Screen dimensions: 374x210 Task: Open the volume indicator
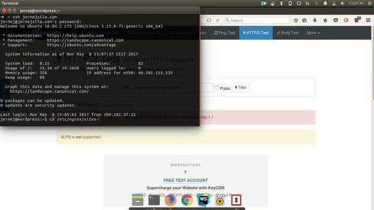point(342,3)
